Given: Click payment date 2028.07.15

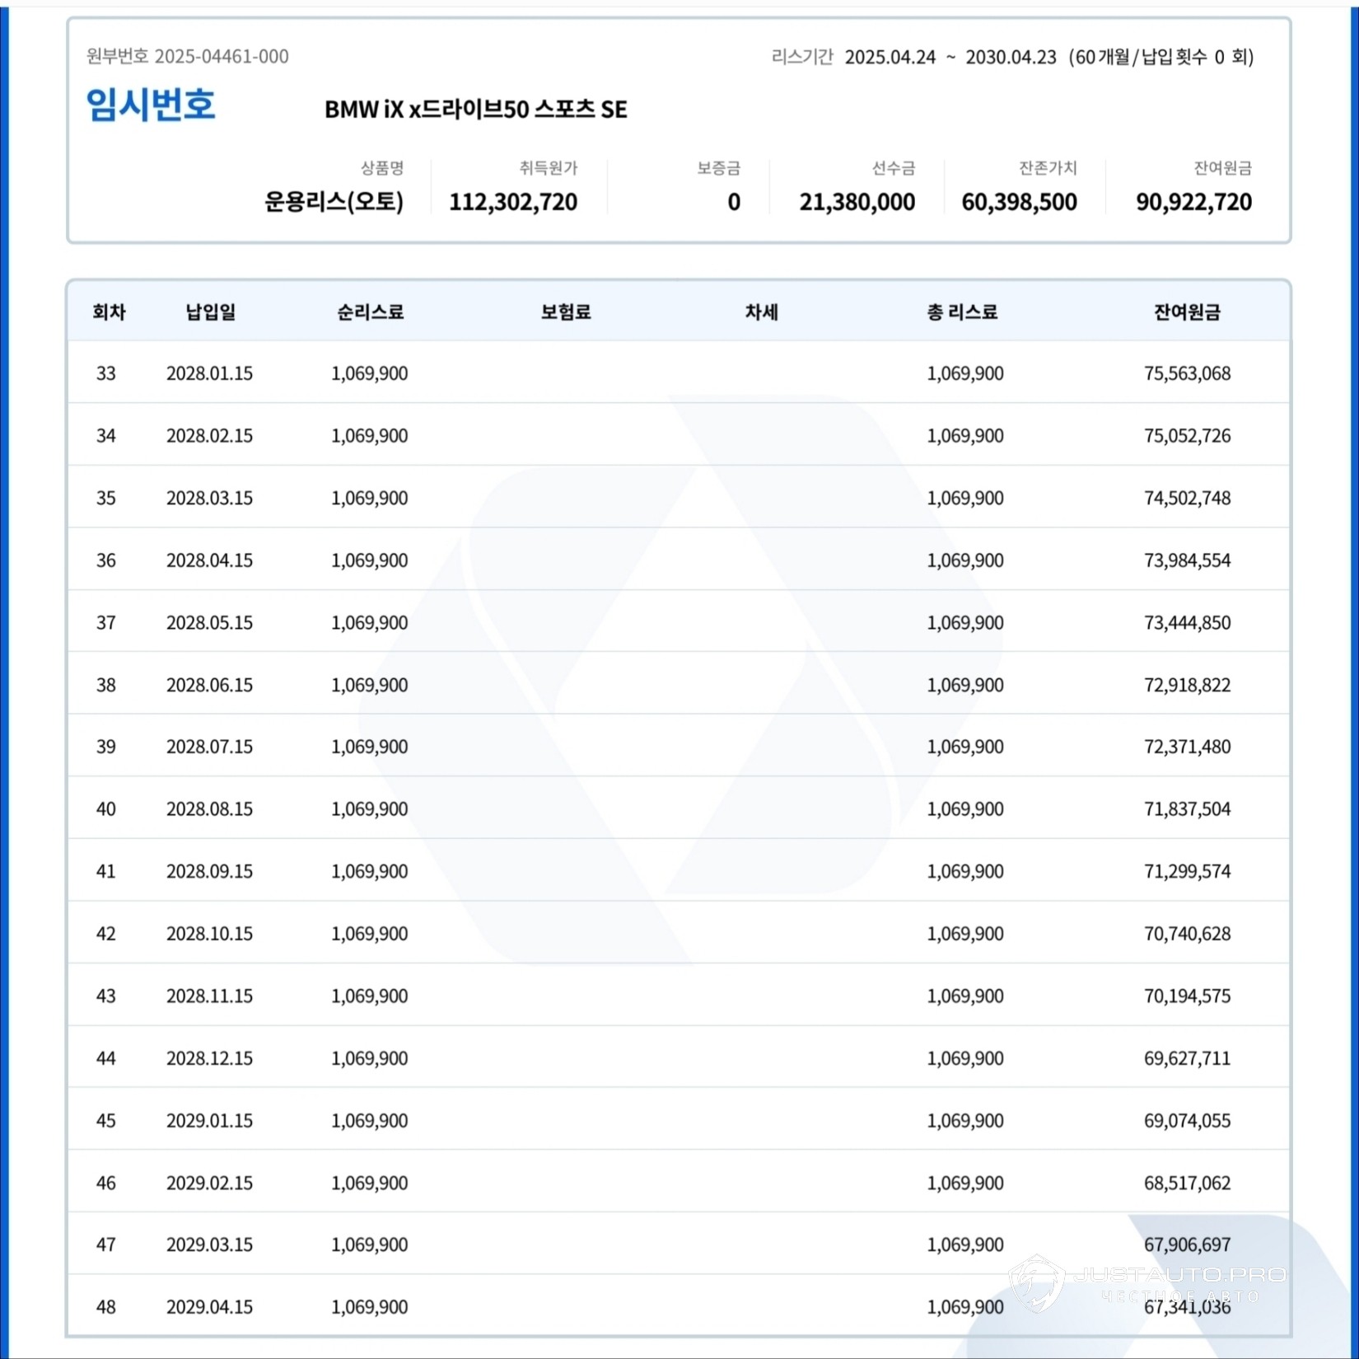Looking at the screenshot, I should (209, 747).
